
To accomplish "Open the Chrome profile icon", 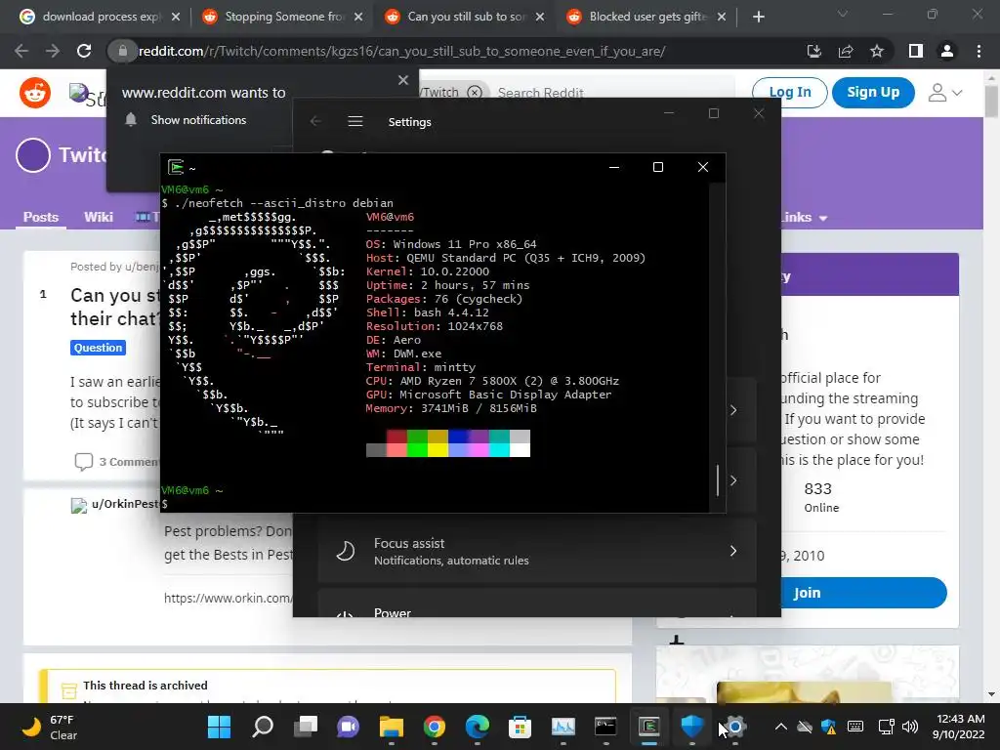I will click(x=947, y=51).
